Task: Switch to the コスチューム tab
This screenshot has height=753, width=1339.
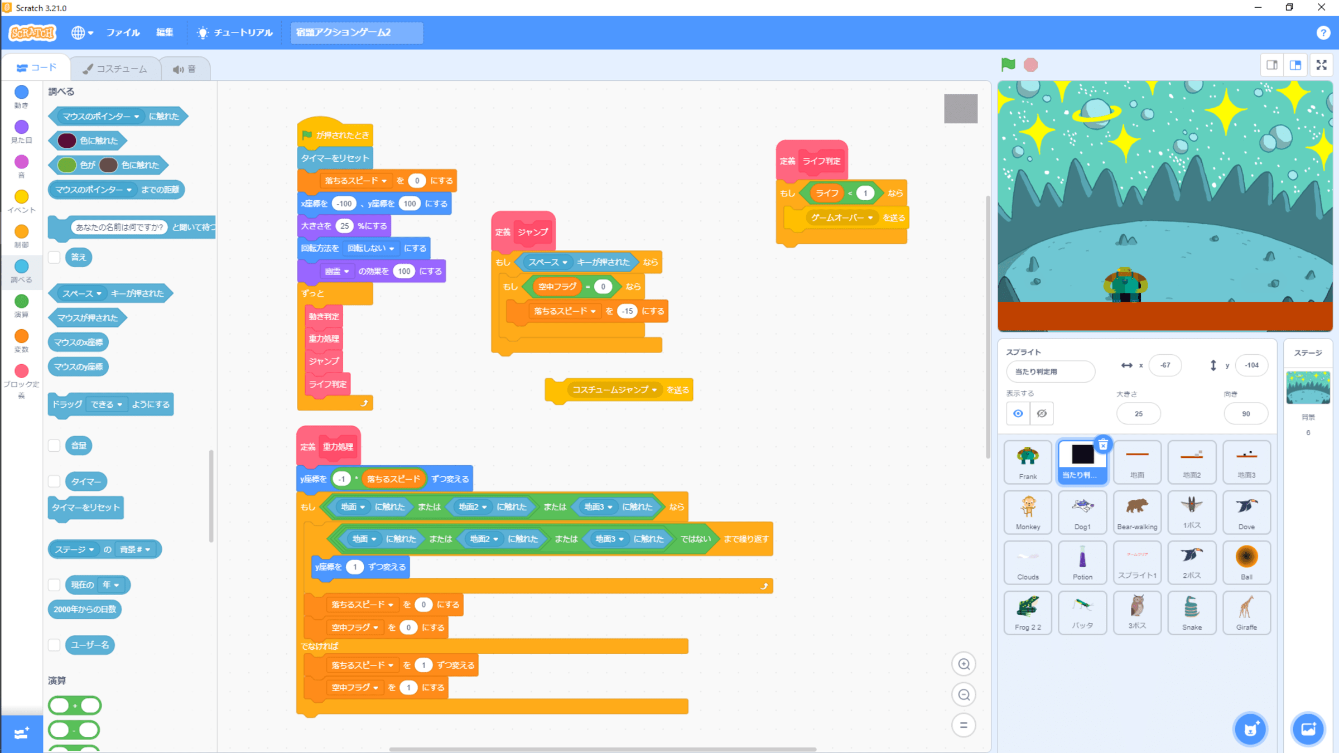Action: pos(115,69)
